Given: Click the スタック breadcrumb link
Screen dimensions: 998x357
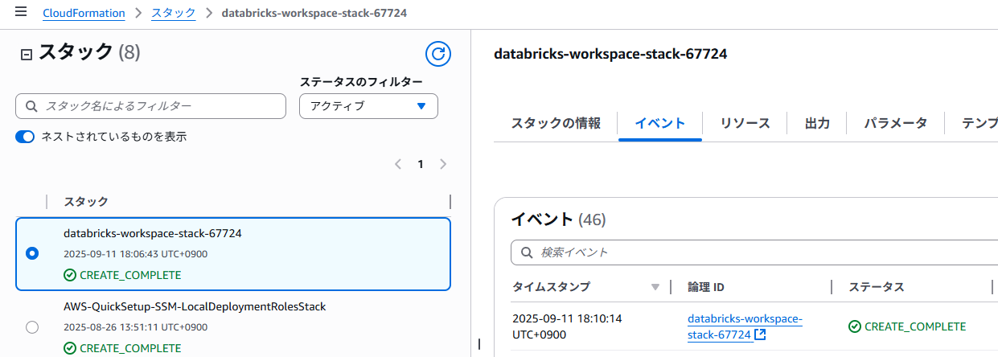Looking at the screenshot, I should click(x=173, y=13).
